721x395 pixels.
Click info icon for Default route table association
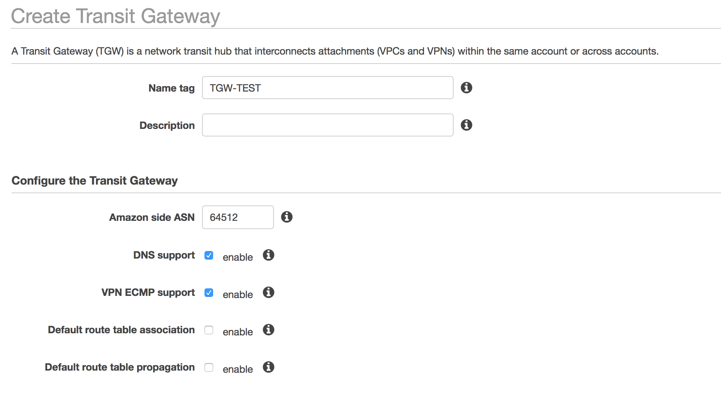[x=268, y=330]
